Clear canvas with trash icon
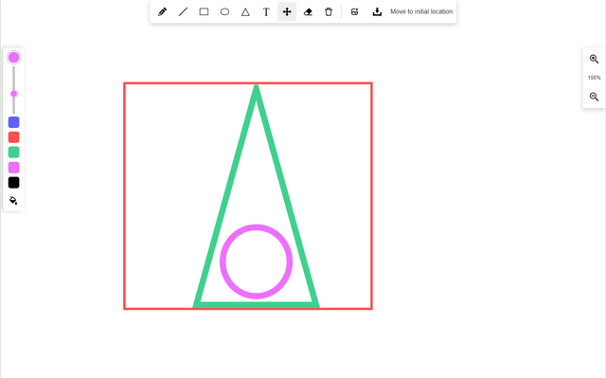Image resolution: width=606 pixels, height=378 pixels. [x=329, y=12]
